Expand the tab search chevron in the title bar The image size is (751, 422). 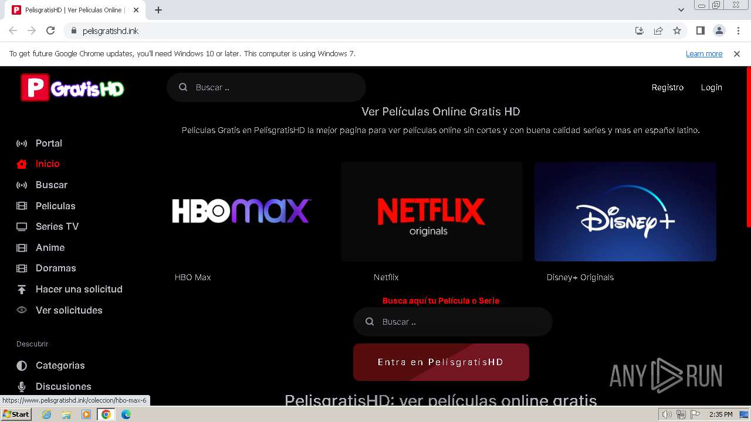pos(681,10)
